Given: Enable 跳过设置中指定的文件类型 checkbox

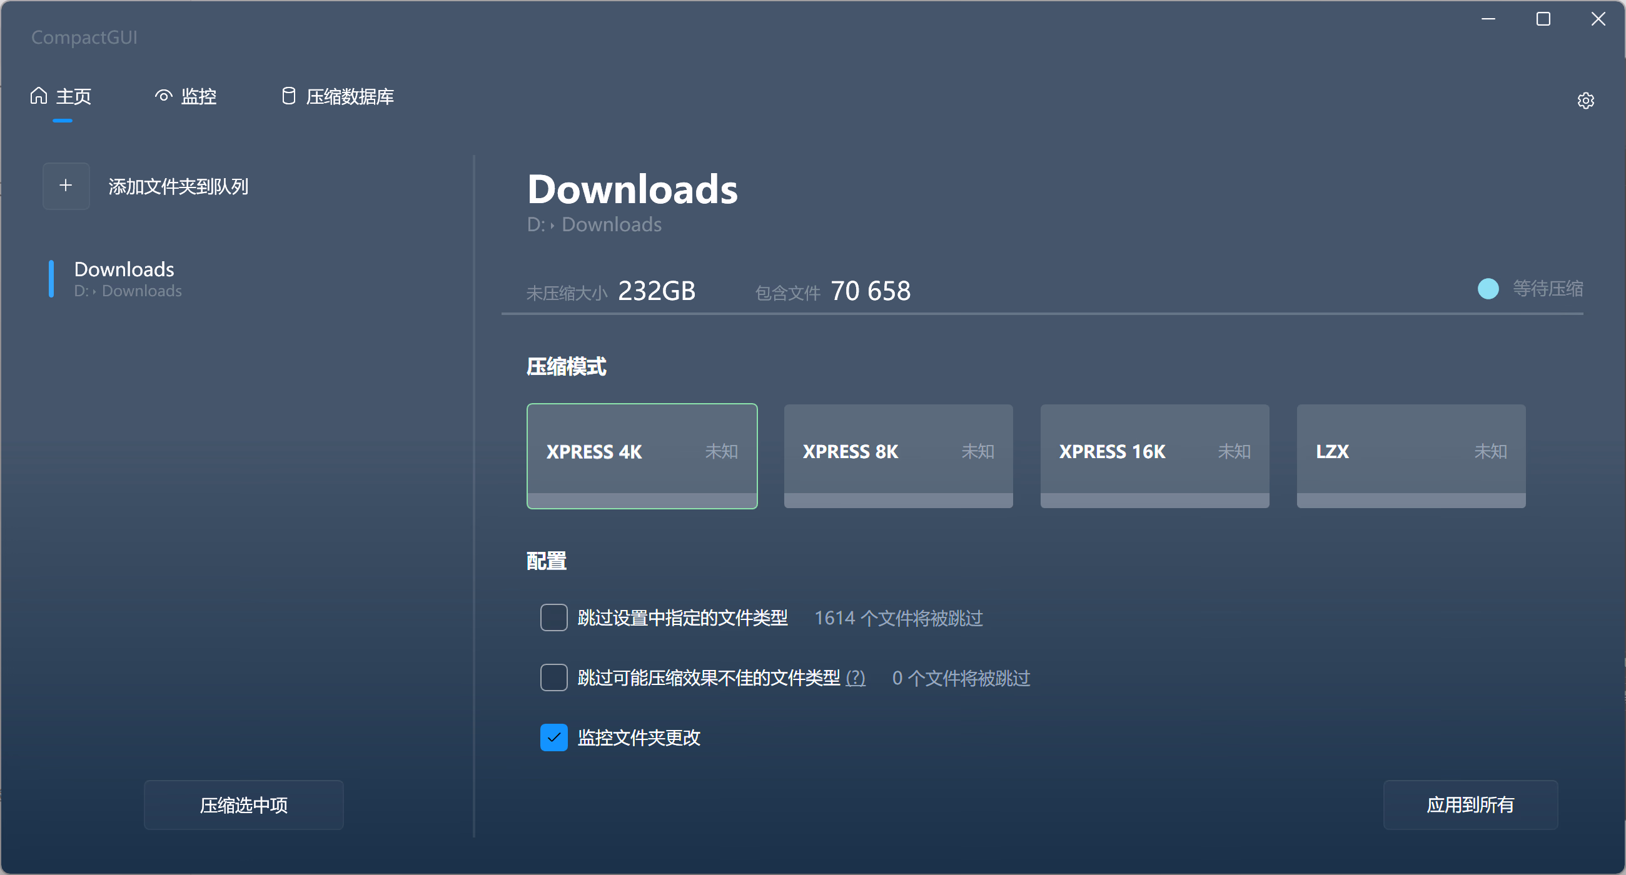Looking at the screenshot, I should click(553, 617).
